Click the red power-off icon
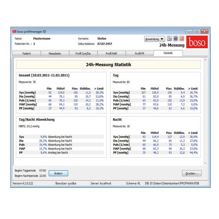Screen dimensions: 219x219 point(182,39)
